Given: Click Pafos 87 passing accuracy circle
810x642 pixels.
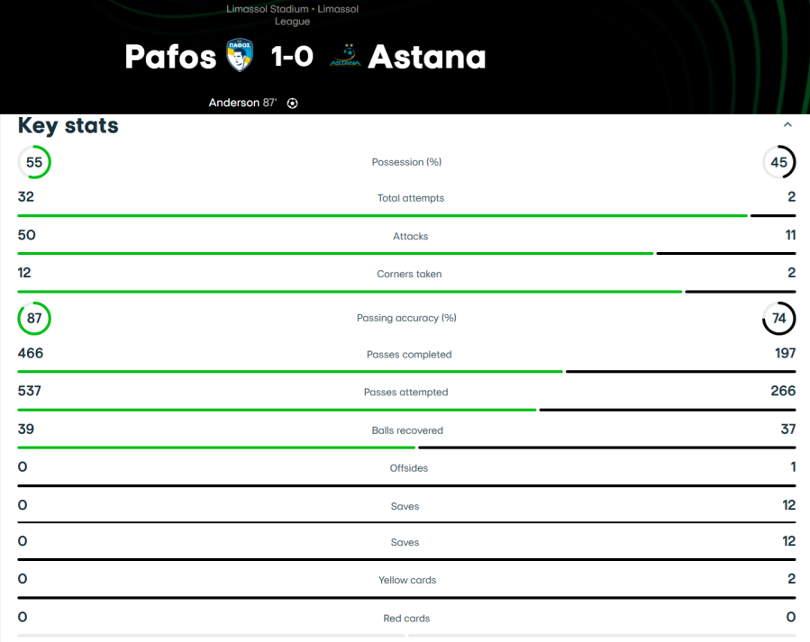Looking at the screenshot, I should pyautogui.click(x=34, y=318).
